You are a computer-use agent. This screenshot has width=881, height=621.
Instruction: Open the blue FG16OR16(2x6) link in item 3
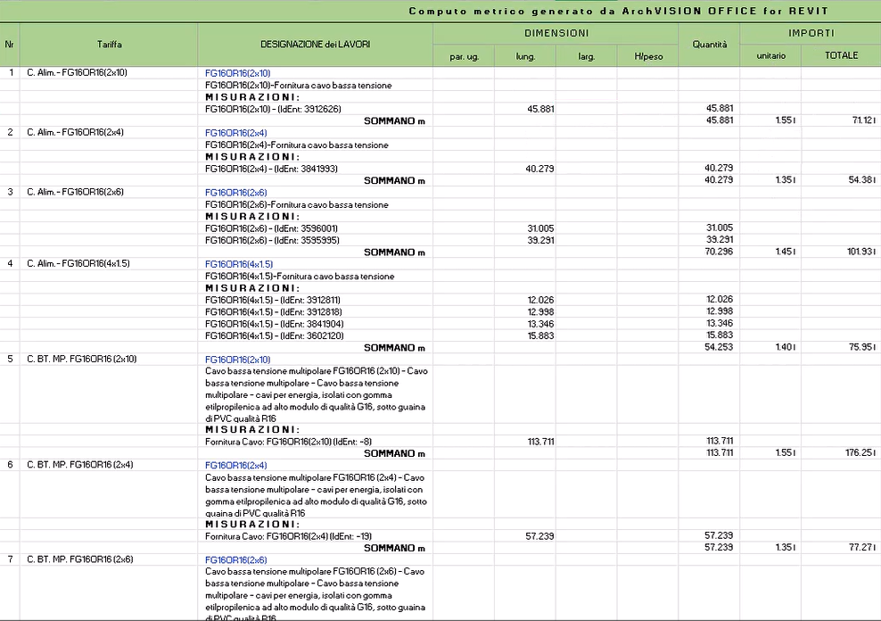click(x=236, y=192)
